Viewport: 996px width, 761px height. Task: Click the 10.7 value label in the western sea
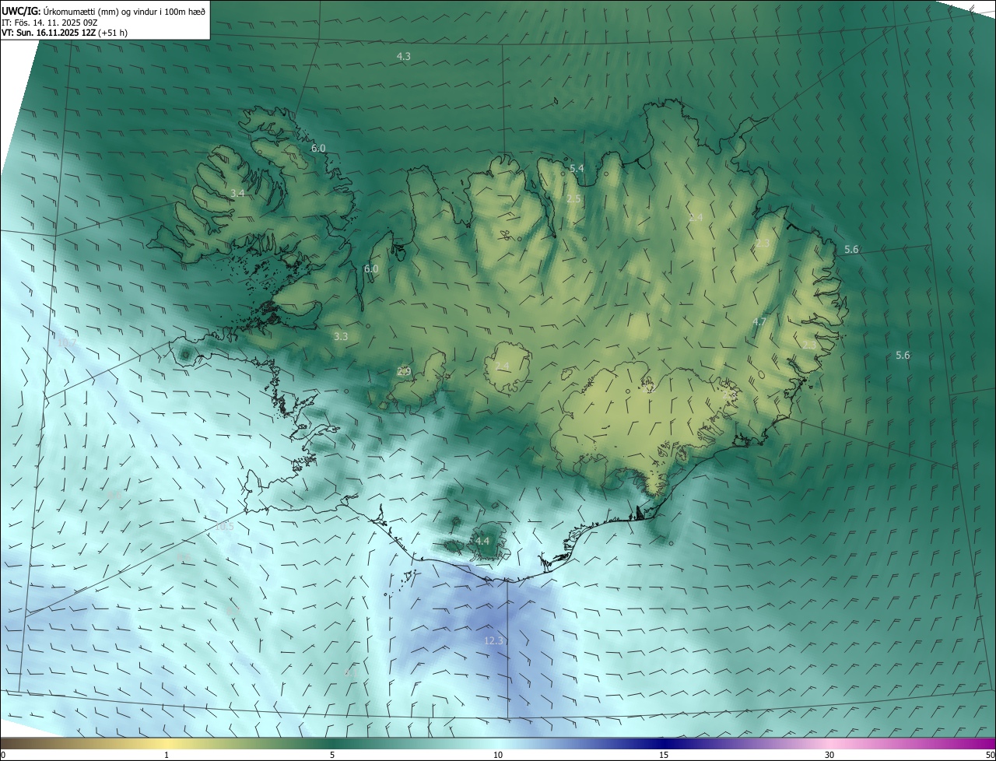point(67,342)
